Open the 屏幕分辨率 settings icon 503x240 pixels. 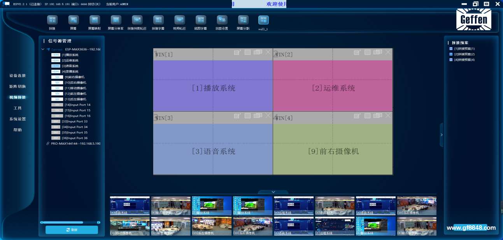coord(116,20)
